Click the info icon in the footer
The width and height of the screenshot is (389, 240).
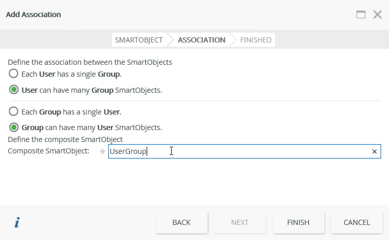pyautogui.click(x=17, y=223)
